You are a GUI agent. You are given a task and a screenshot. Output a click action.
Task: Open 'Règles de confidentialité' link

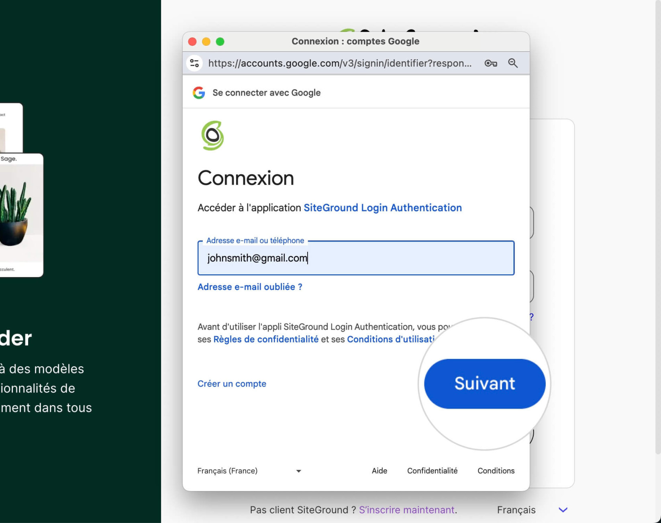pyautogui.click(x=266, y=339)
